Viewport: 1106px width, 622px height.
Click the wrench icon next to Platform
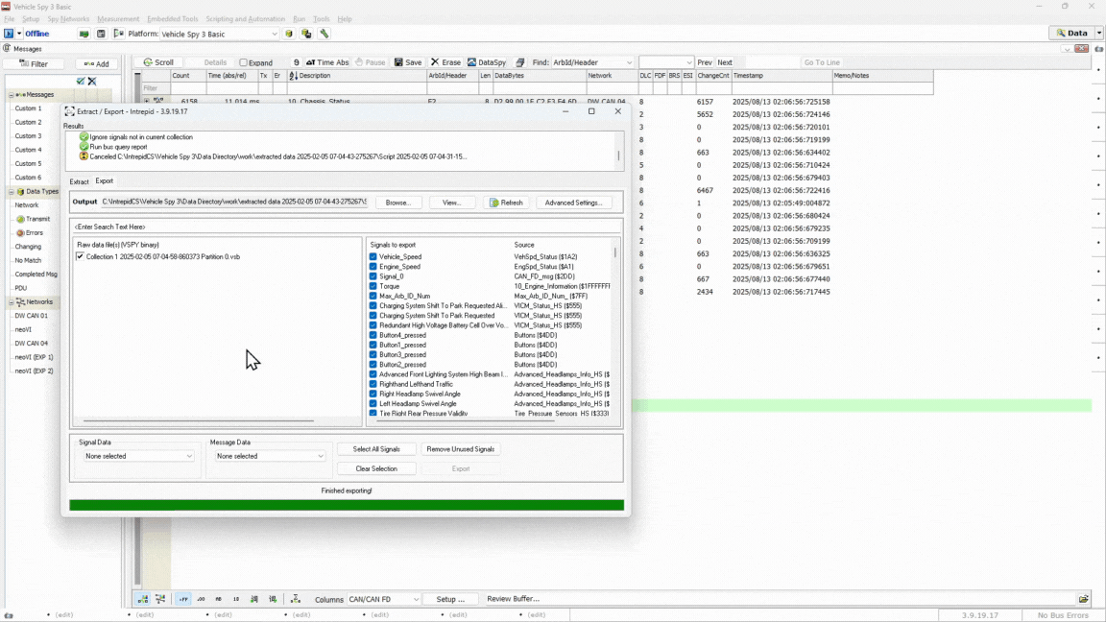[325, 34]
